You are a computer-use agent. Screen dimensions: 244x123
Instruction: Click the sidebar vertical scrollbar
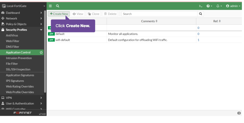(45, 51)
